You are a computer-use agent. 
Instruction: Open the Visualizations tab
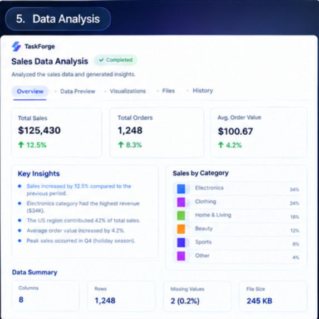pyautogui.click(x=127, y=91)
